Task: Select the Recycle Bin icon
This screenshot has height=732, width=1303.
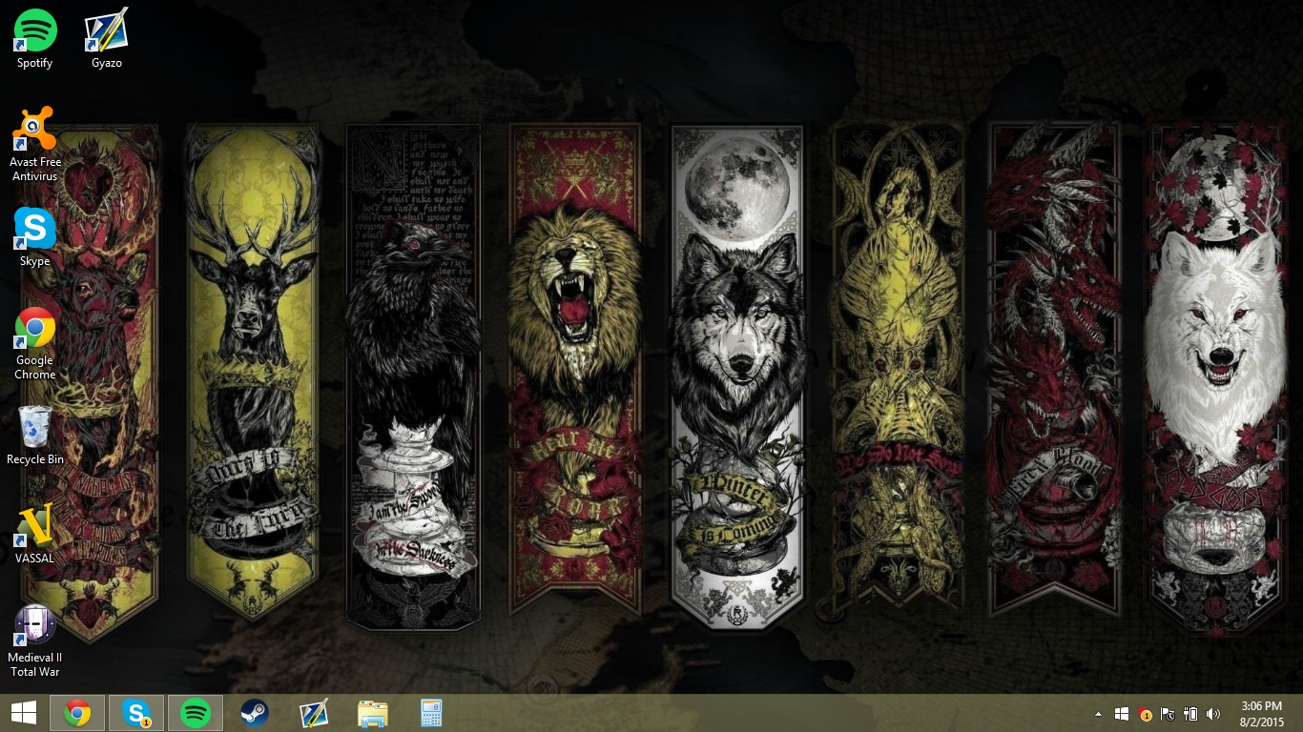Action: (35, 436)
